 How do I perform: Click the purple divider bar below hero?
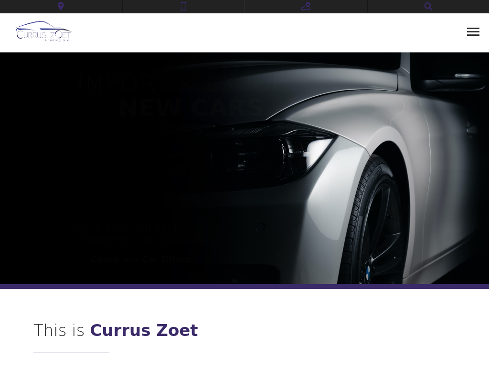244,286
